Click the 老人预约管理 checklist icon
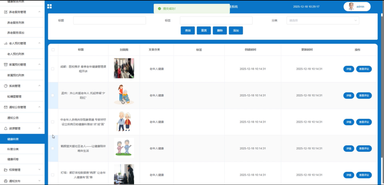 [x=6, y=43]
